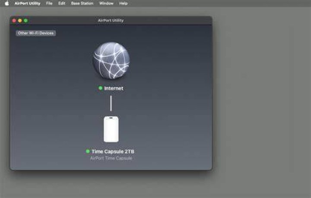This screenshot has height=198, width=311.
Task: Open the Window menu
Action: click(106, 3)
